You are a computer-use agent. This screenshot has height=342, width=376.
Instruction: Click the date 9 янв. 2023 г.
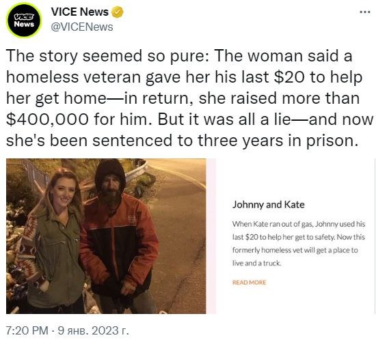point(94,330)
